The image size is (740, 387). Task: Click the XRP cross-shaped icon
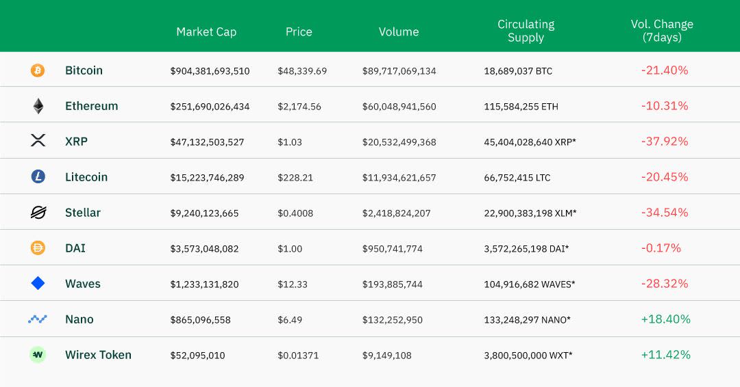tap(38, 141)
